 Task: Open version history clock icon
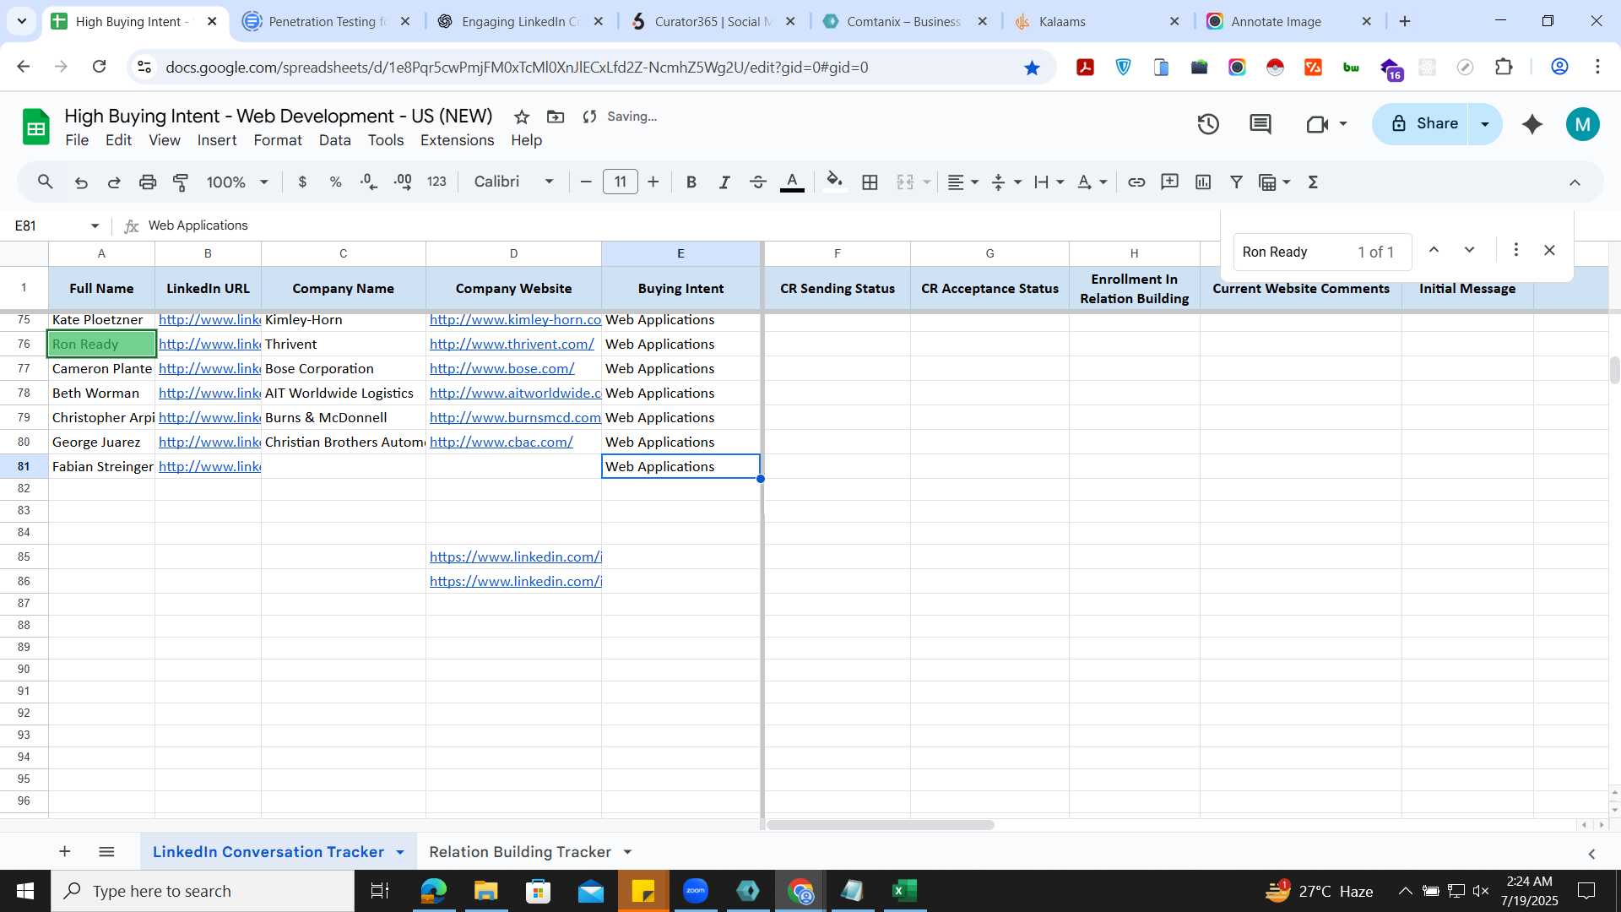[1208, 125]
